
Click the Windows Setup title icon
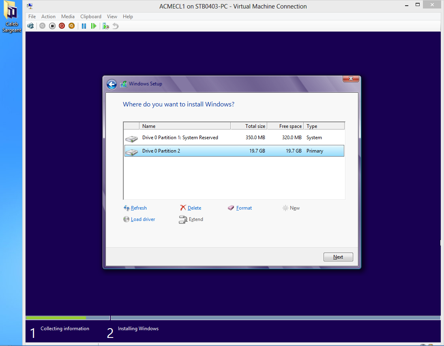(x=123, y=84)
